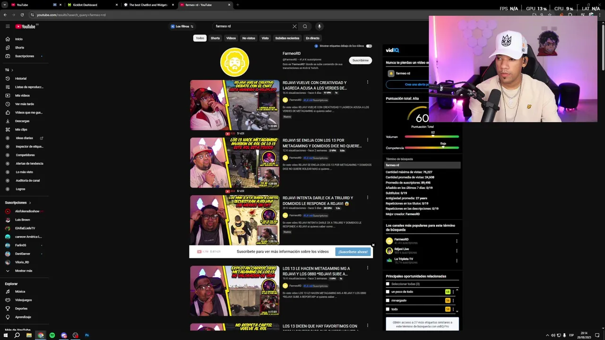The height and width of the screenshot is (340, 605).
Task: Check the 'un poco de todo' checkbox
Action: coord(388,292)
